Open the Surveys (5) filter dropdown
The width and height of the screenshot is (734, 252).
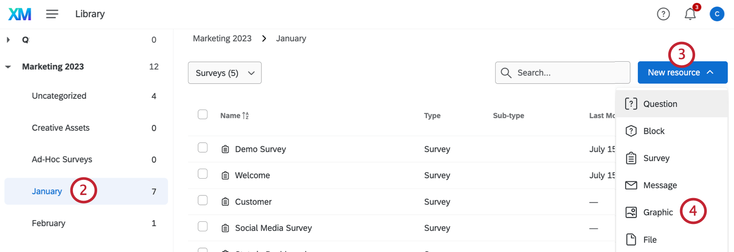(x=225, y=73)
